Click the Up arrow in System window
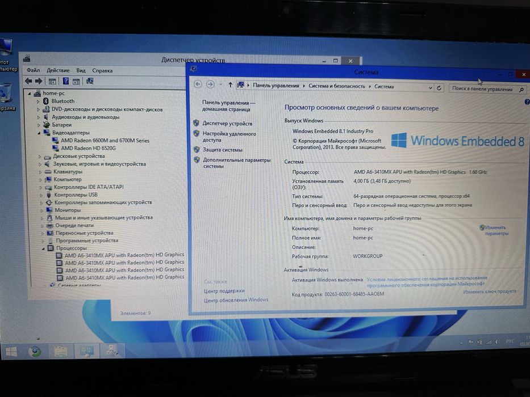530x397 pixels. (x=230, y=85)
